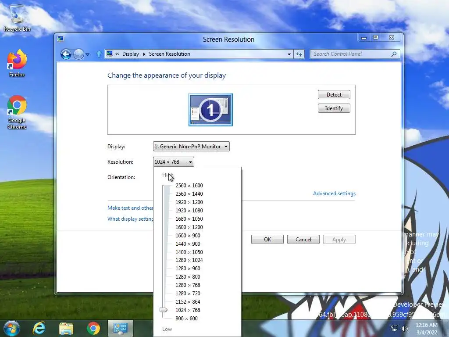Click Display in the breadcrumb path
The image size is (449, 337).
coord(131,54)
